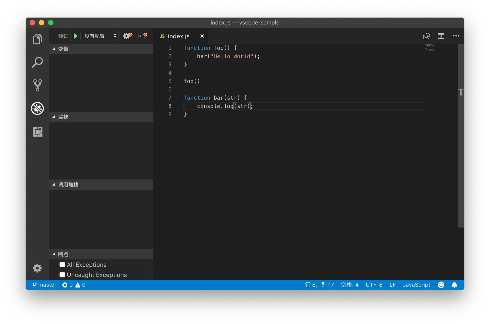Enable the All Exceptions breakpoint checkbox

pyautogui.click(x=62, y=265)
